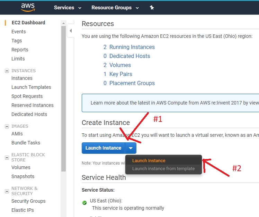Viewport: 259px width, 217px height.
Task: Click the green service status check icon
Action: [84, 203]
